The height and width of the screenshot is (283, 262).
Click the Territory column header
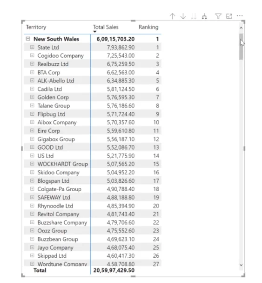(36, 27)
